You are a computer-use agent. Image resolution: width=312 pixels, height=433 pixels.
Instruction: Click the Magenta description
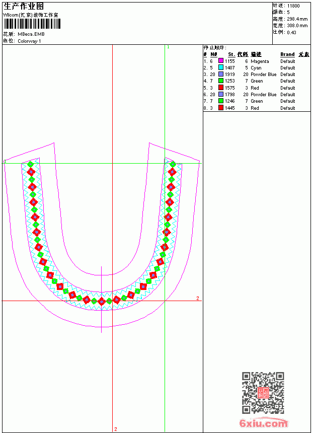260,61
